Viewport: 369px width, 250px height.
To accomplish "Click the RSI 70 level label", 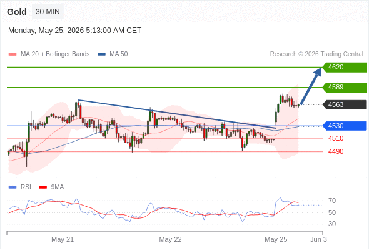I will point(332,201).
